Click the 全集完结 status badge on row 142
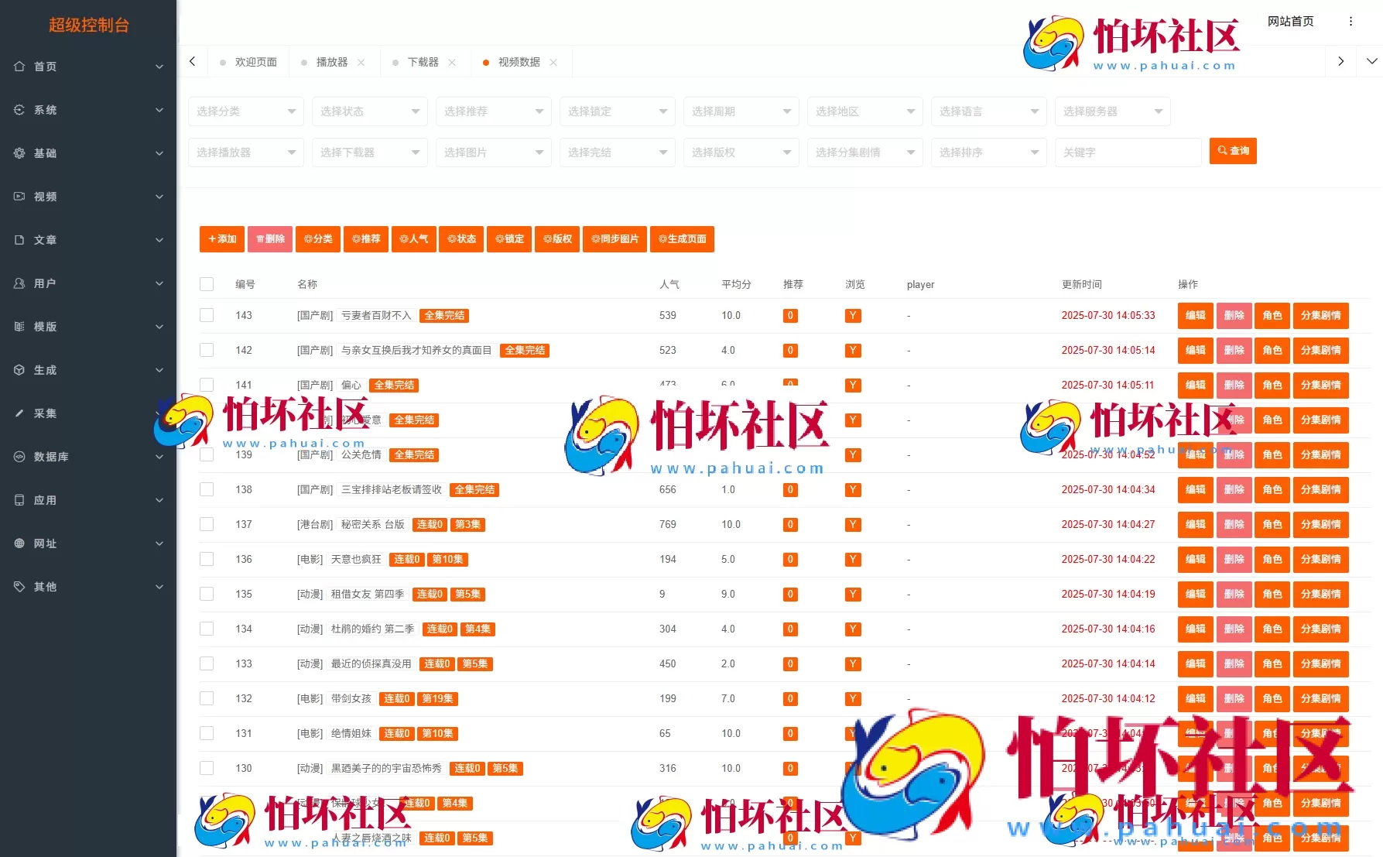 tap(525, 350)
